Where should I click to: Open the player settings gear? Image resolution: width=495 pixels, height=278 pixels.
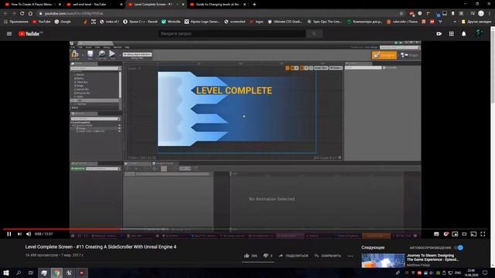(x=445, y=234)
